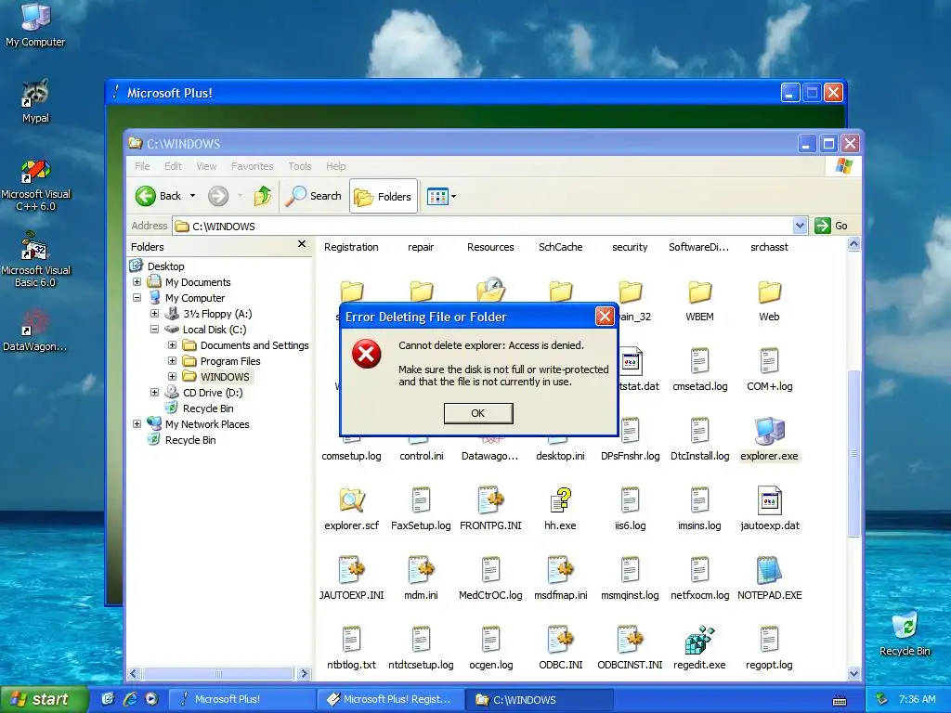Open the Back history dropdown arrow
Image resolution: width=951 pixels, height=713 pixels.
click(193, 196)
